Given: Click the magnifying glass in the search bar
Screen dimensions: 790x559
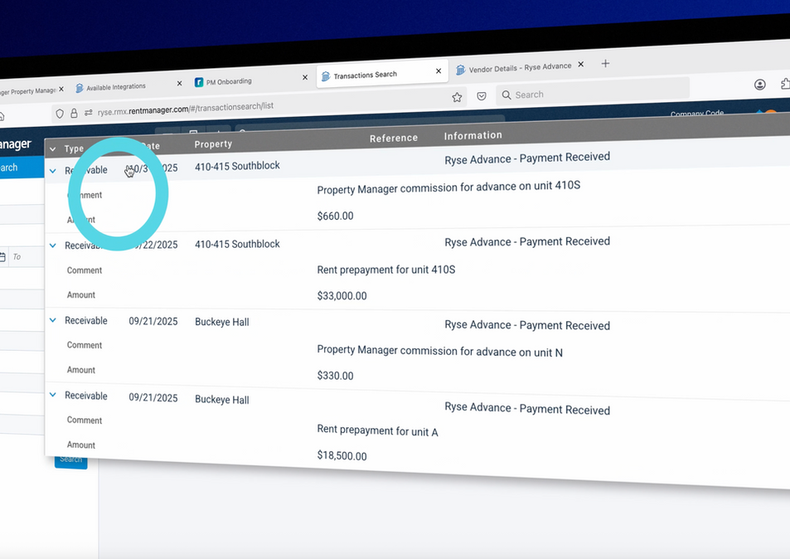Looking at the screenshot, I should (x=506, y=94).
